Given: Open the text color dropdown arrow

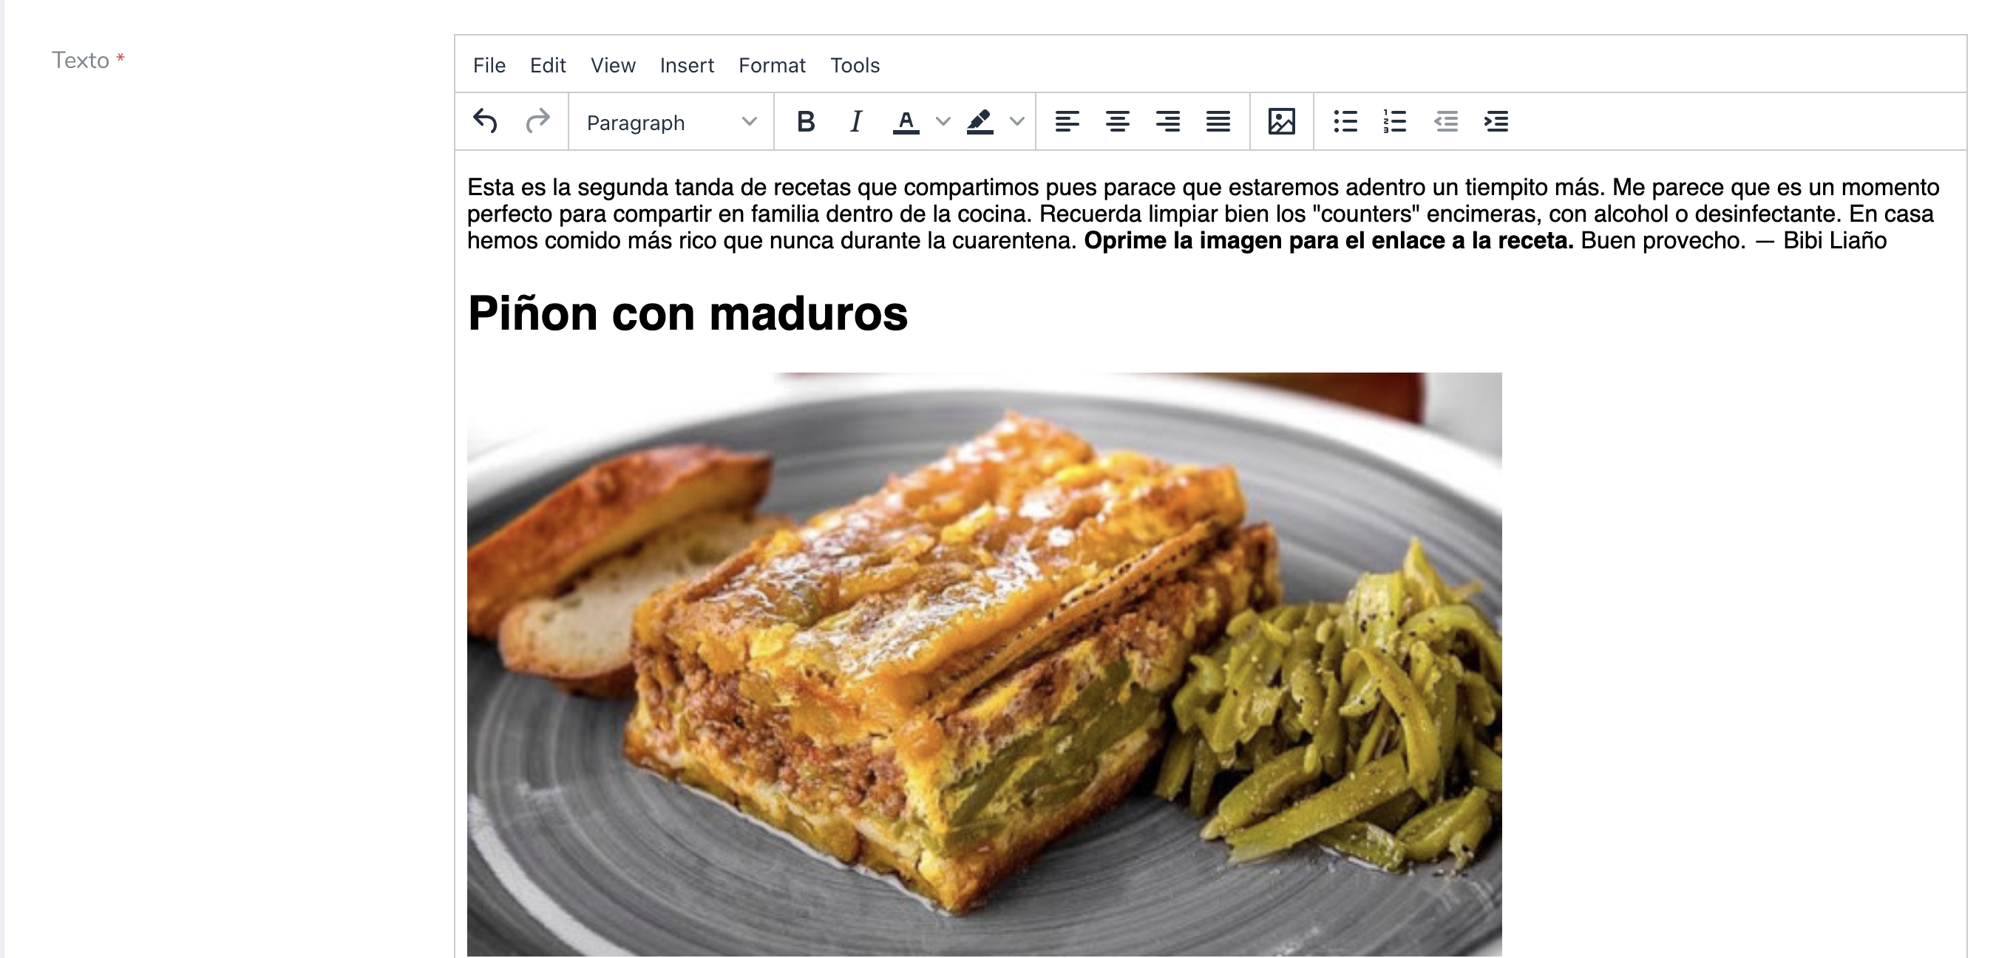Looking at the screenshot, I should click(x=943, y=122).
